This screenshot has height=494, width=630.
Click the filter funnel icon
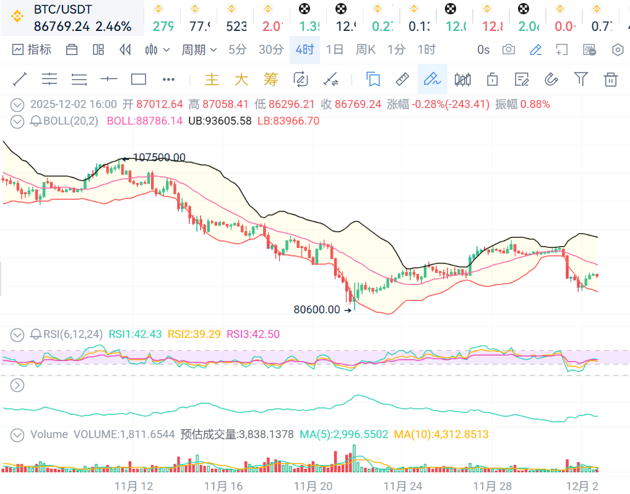pyautogui.click(x=580, y=79)
